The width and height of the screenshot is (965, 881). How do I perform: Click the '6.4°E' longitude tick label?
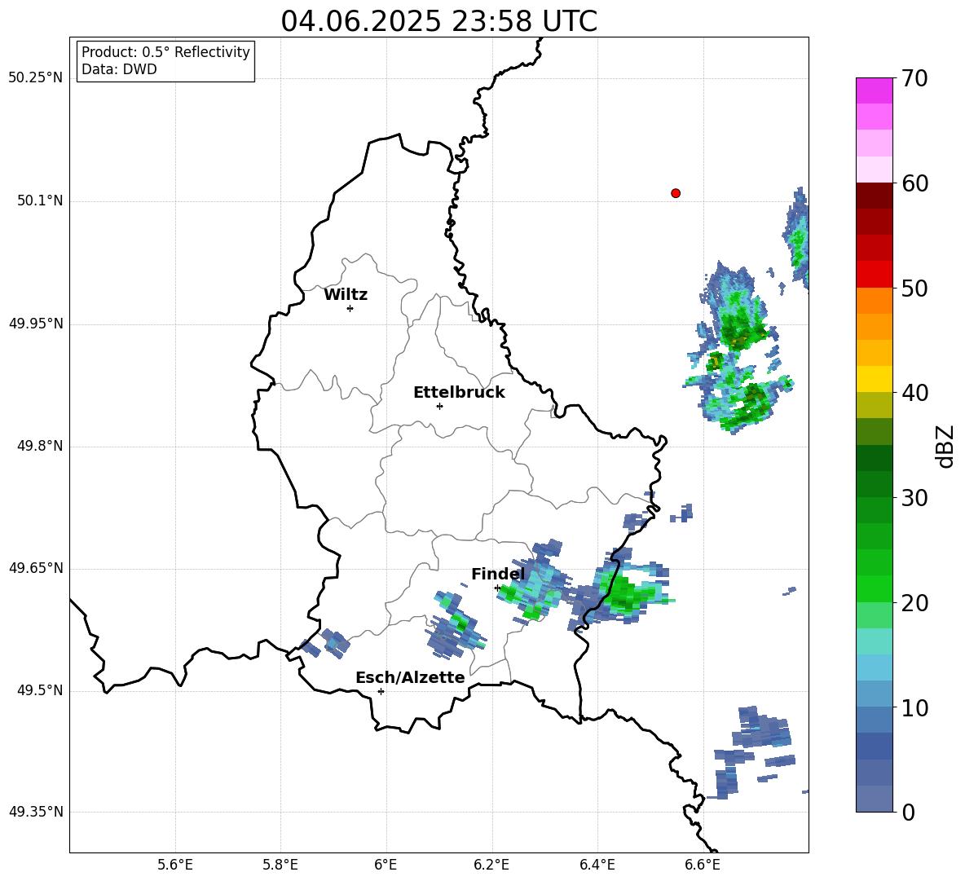pos(597,865)
